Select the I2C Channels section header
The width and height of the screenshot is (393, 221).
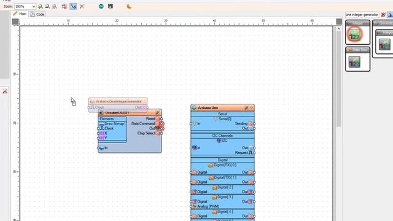[x=222, y=136]
